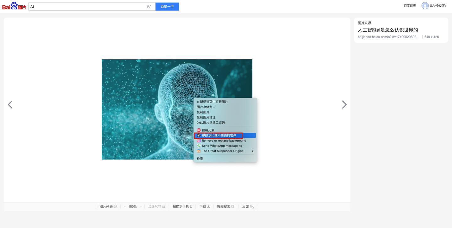Click the 百度一下 search button
This screenshot has height=228, width=452.
click(167, 7)
